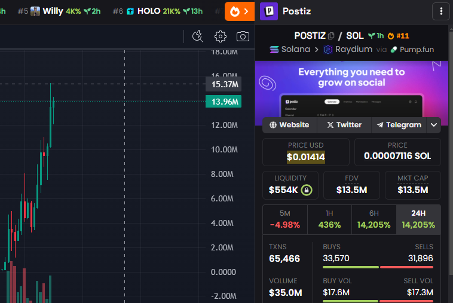Click the SELL VOL value $17.3M
The width and height of the screenshot is (453, 303).
(x=420, y=292)
